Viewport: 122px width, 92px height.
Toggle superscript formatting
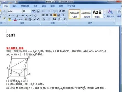(30, 16)
